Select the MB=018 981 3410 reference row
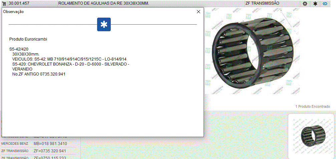This screenshot has height=159, width=336. 50,144
